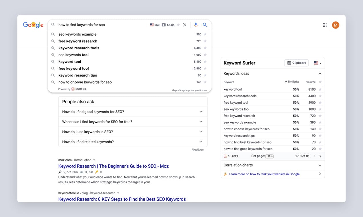Click the star icon in the table header
Image resolution: width=363 pixels, height=217 pixels.
320,82
